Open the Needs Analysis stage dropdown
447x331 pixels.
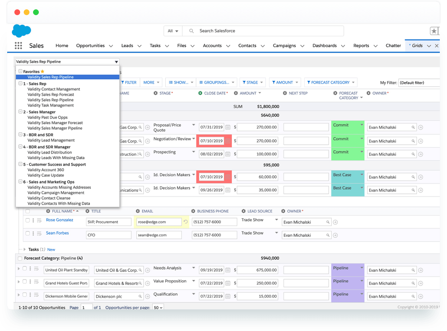pos(194,268)
